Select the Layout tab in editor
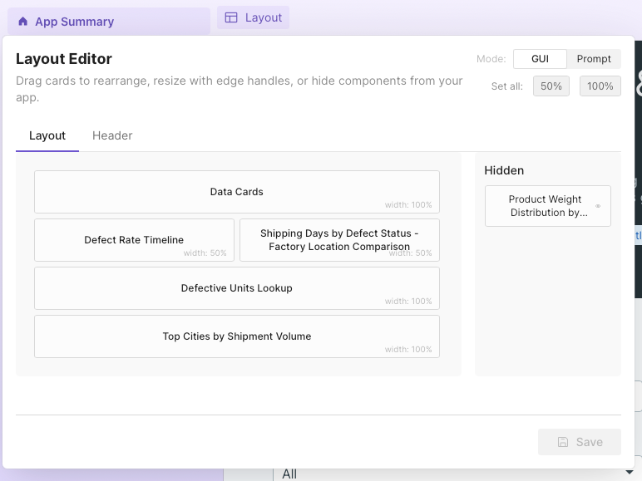 coord(47,135)
